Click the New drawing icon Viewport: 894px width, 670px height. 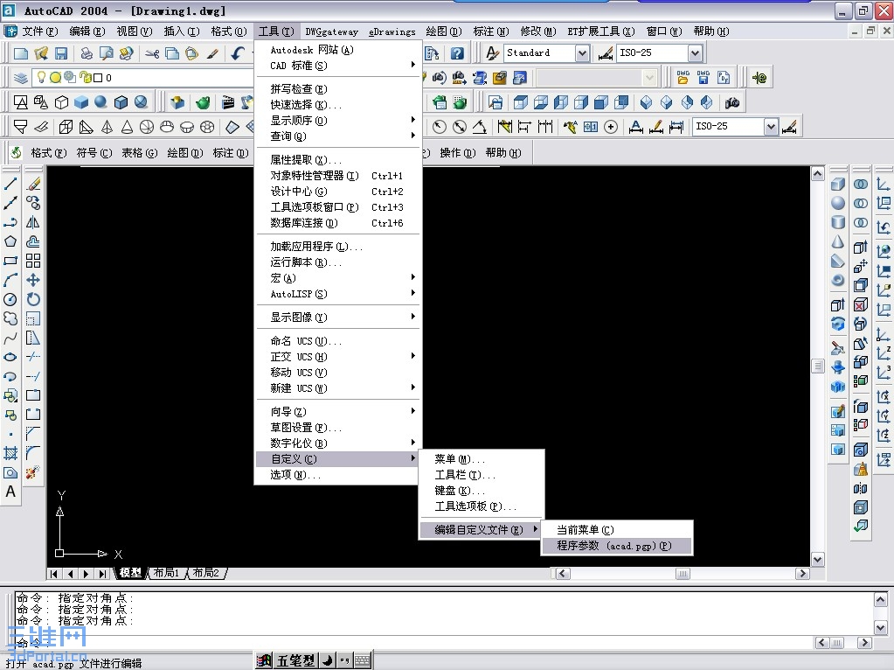click(21, 53)
